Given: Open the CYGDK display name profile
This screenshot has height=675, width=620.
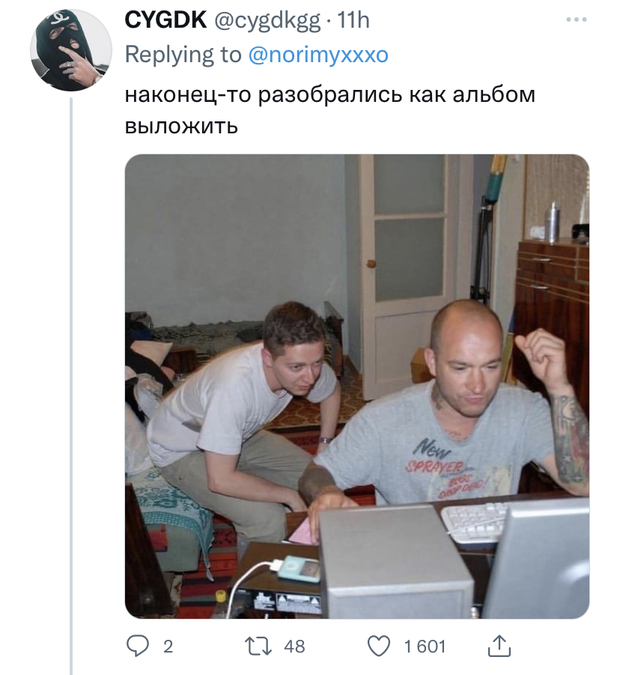Looking at the screenshot, I should click(x=165, y=20).
